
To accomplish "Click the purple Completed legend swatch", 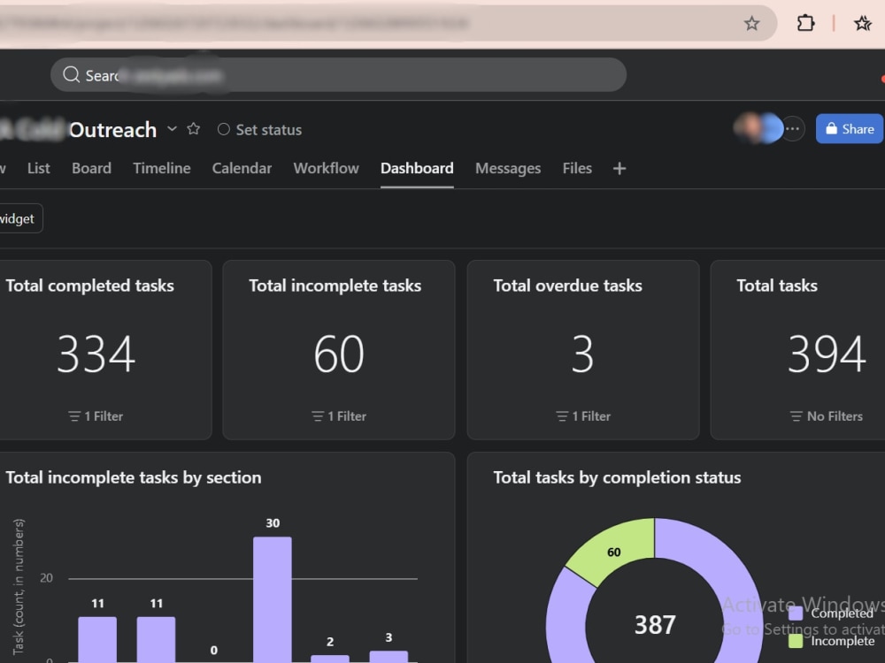I will pyautogui.click(x=796, y=613).
